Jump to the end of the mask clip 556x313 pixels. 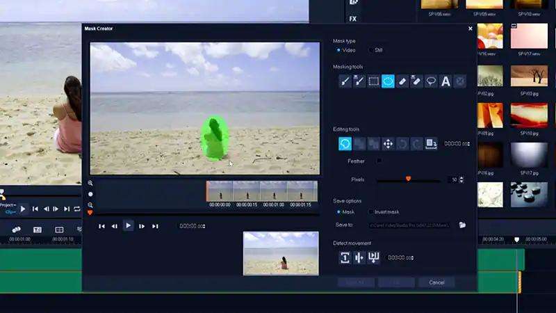pyautogui.click(x=155, y=226)
